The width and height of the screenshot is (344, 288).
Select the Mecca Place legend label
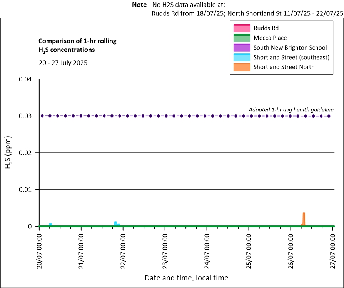270,38
